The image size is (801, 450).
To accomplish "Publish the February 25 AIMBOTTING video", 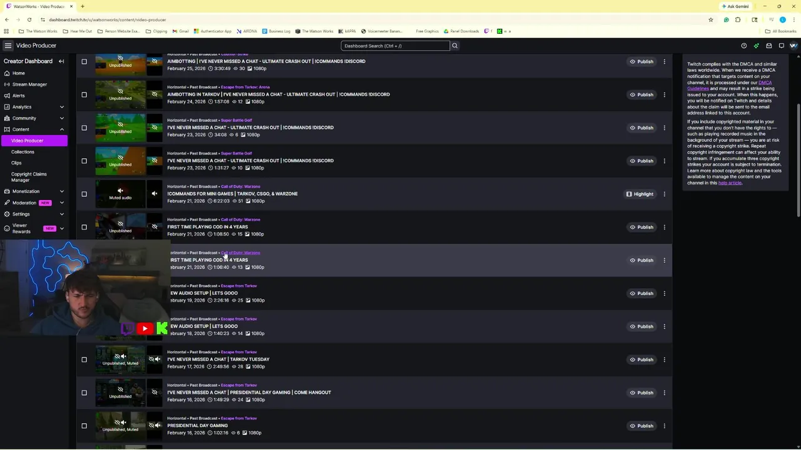I will [641, 61].
